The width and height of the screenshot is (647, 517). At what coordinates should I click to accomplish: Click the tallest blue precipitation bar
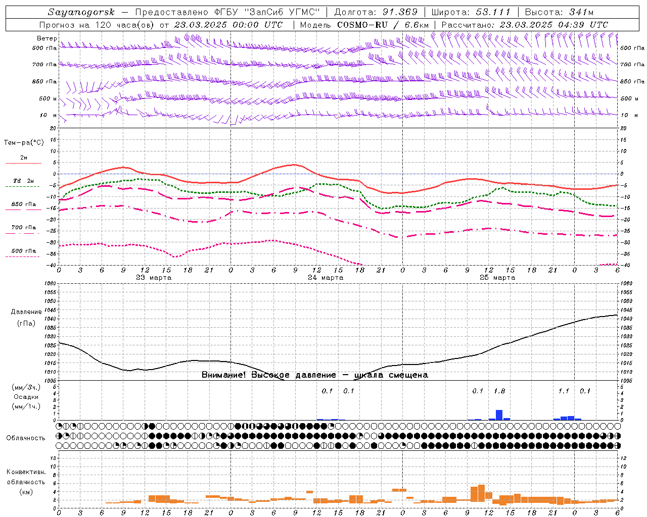pos(499,415)
